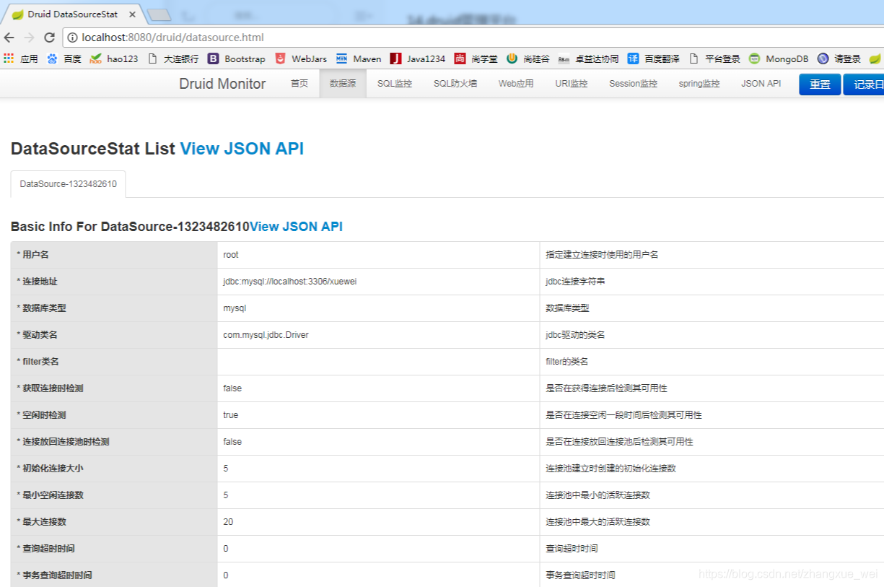Screen dimensions: 884x587
Task: Open the Maven bookmark
Action: click(359, 59)
